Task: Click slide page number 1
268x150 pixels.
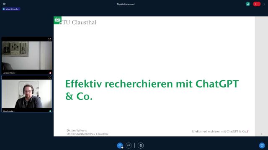Action: pos(262,134)
